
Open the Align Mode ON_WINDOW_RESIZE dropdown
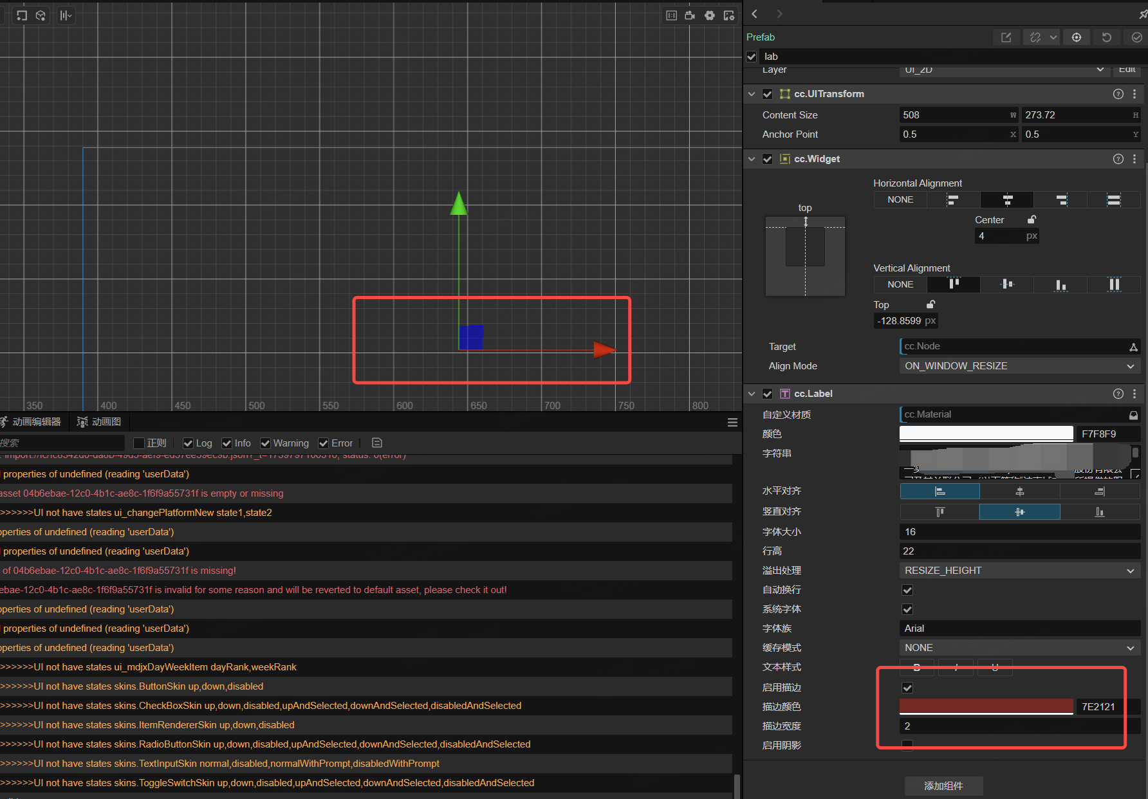(x=1019, y=366)
